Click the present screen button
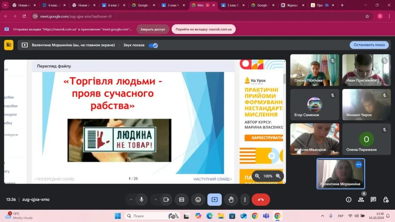 [x=214, y=200]
